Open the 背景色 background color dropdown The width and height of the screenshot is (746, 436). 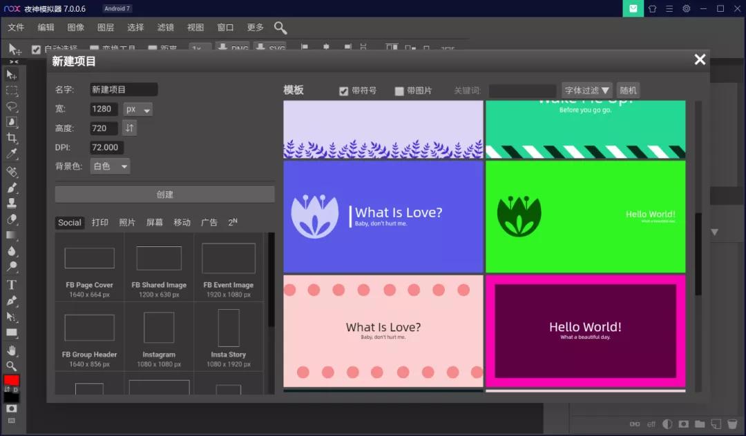(x=110, y=166)
